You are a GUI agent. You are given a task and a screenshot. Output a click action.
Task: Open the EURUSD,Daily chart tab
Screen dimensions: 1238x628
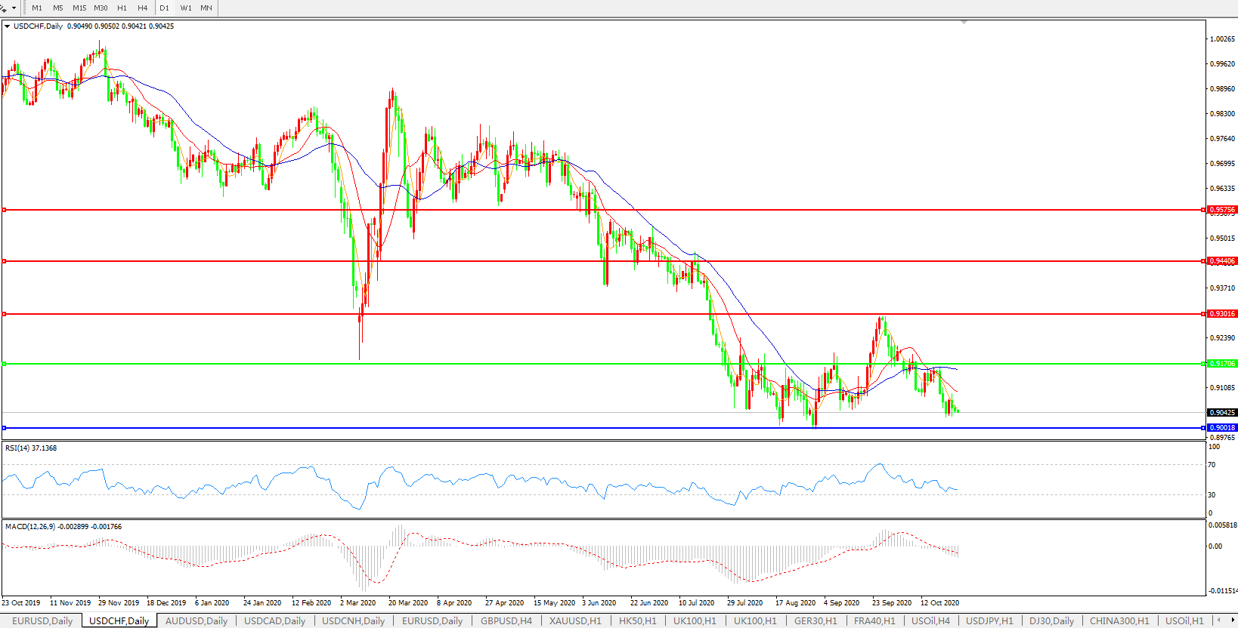[42, 620]
